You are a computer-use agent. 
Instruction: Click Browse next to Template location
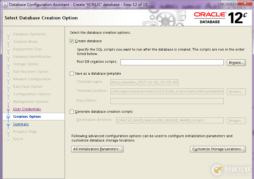coord(236,92)
